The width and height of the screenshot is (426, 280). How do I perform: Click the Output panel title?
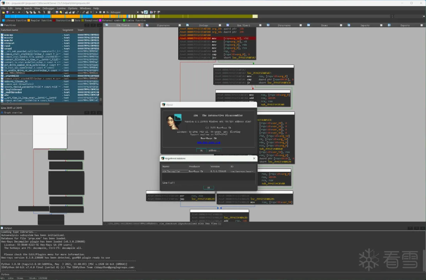tap(8, 228)
